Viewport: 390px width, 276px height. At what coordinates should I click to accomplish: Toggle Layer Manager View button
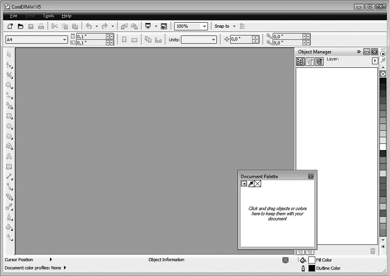pyautogui.click(x=319, y=62)
